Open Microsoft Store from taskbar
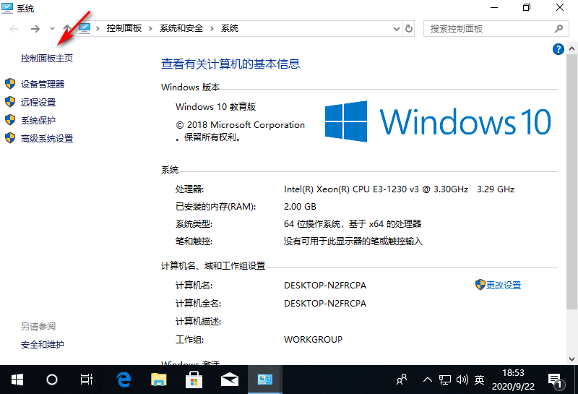578x394 pixels. click(x=194, y=379)
